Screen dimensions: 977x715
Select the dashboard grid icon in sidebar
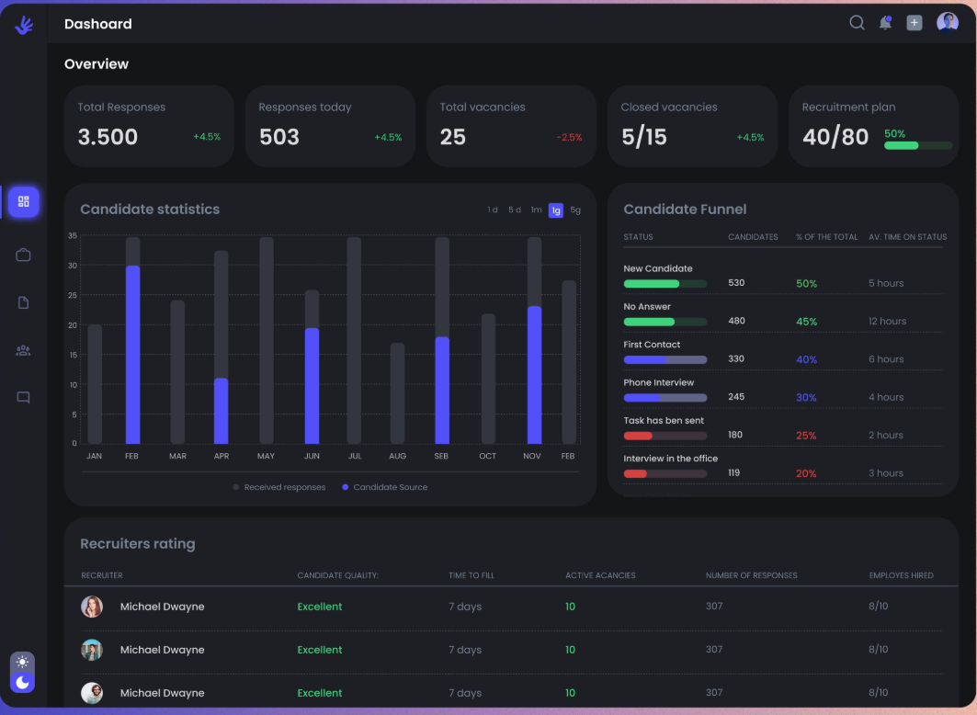(24, 202)
